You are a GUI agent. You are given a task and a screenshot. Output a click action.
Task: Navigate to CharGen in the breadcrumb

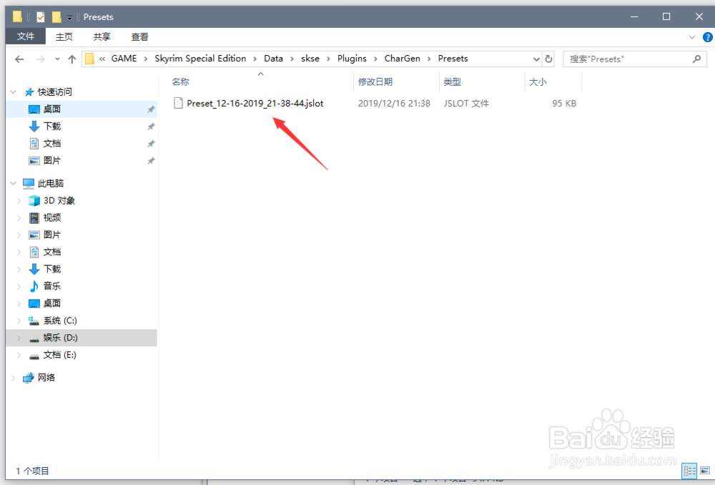coord(402,59)
